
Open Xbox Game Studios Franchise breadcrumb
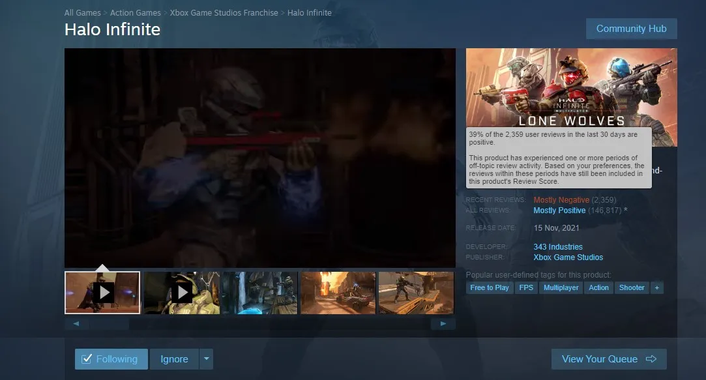click(x=224, y=12)
